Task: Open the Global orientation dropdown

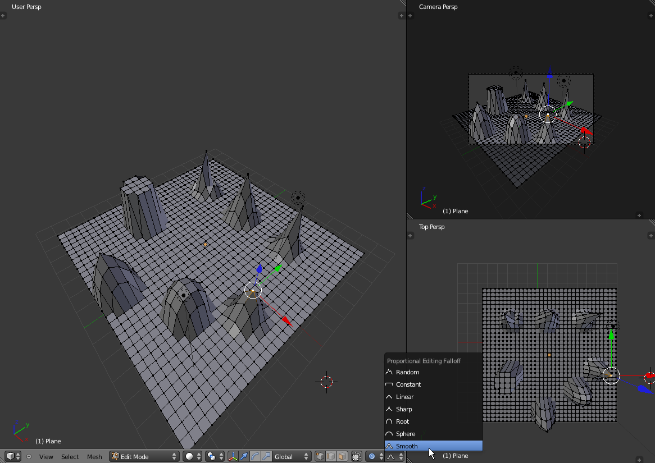Action: pos(292,456)
